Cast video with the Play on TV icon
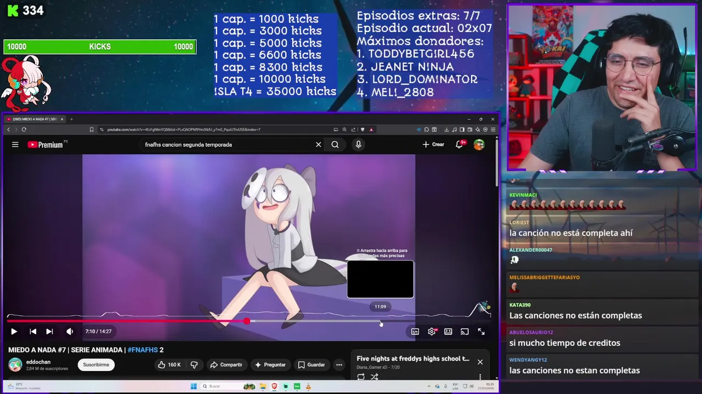702x394 pixels. pyautogui.click(x=465, y=331)
